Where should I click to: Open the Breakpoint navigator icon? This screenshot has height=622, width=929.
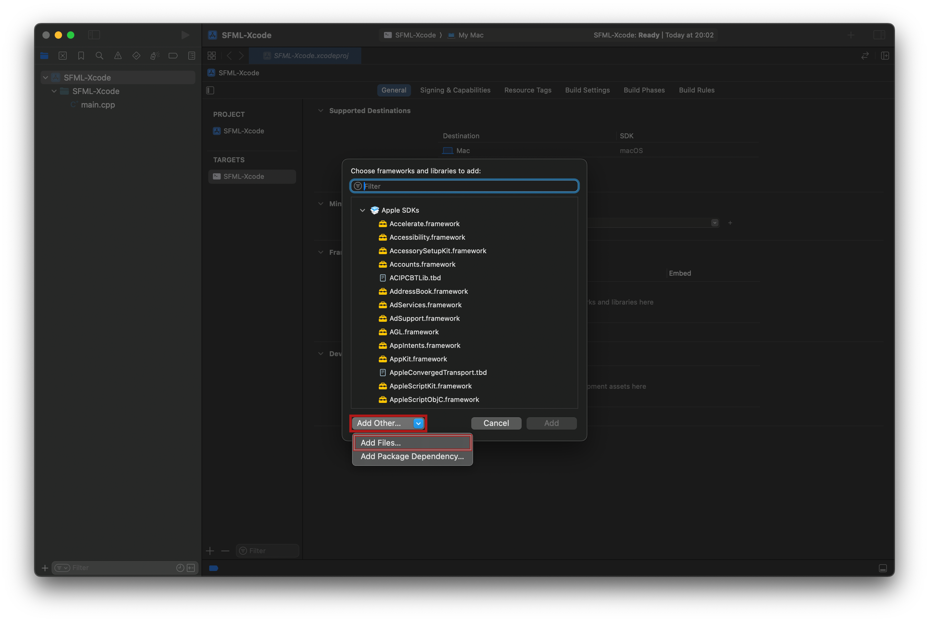pos(173,56)
